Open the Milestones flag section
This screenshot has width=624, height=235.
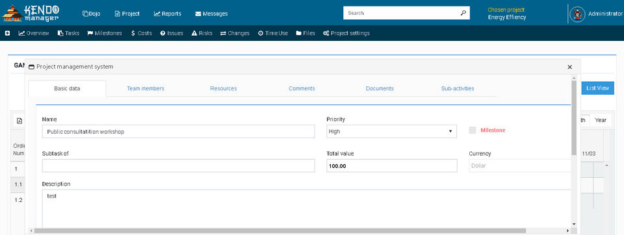105,33
